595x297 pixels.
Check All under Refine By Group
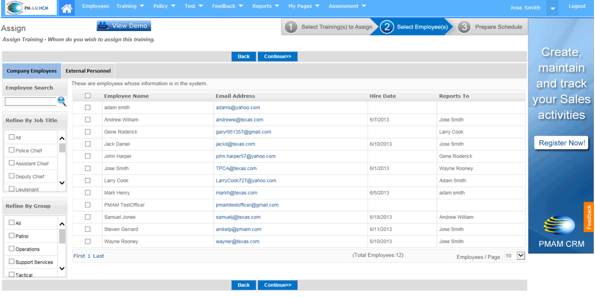click(12, 223)
